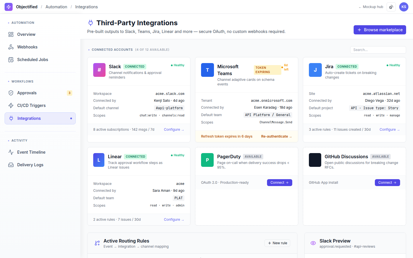Click the Overview grid icon in sidebar
The image size is (413, 258).
tap(11, 34)
